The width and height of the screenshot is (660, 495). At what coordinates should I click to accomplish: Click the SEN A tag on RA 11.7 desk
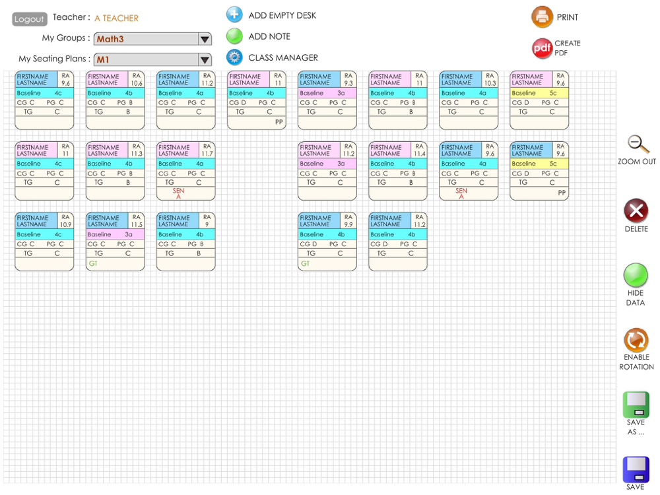click(178, 193)
